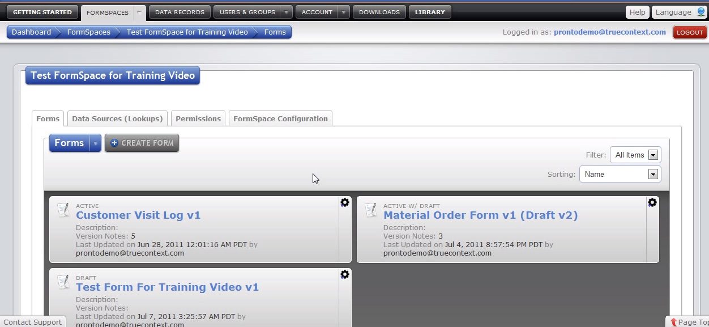Open gear settings for Test Form For Training Video
This screenshot has height=327, width=709.
pos(345,274)
